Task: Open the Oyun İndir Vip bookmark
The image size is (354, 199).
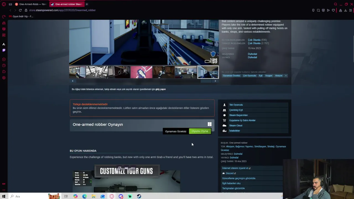Action: pyautogui.click(x=21, y=16)
